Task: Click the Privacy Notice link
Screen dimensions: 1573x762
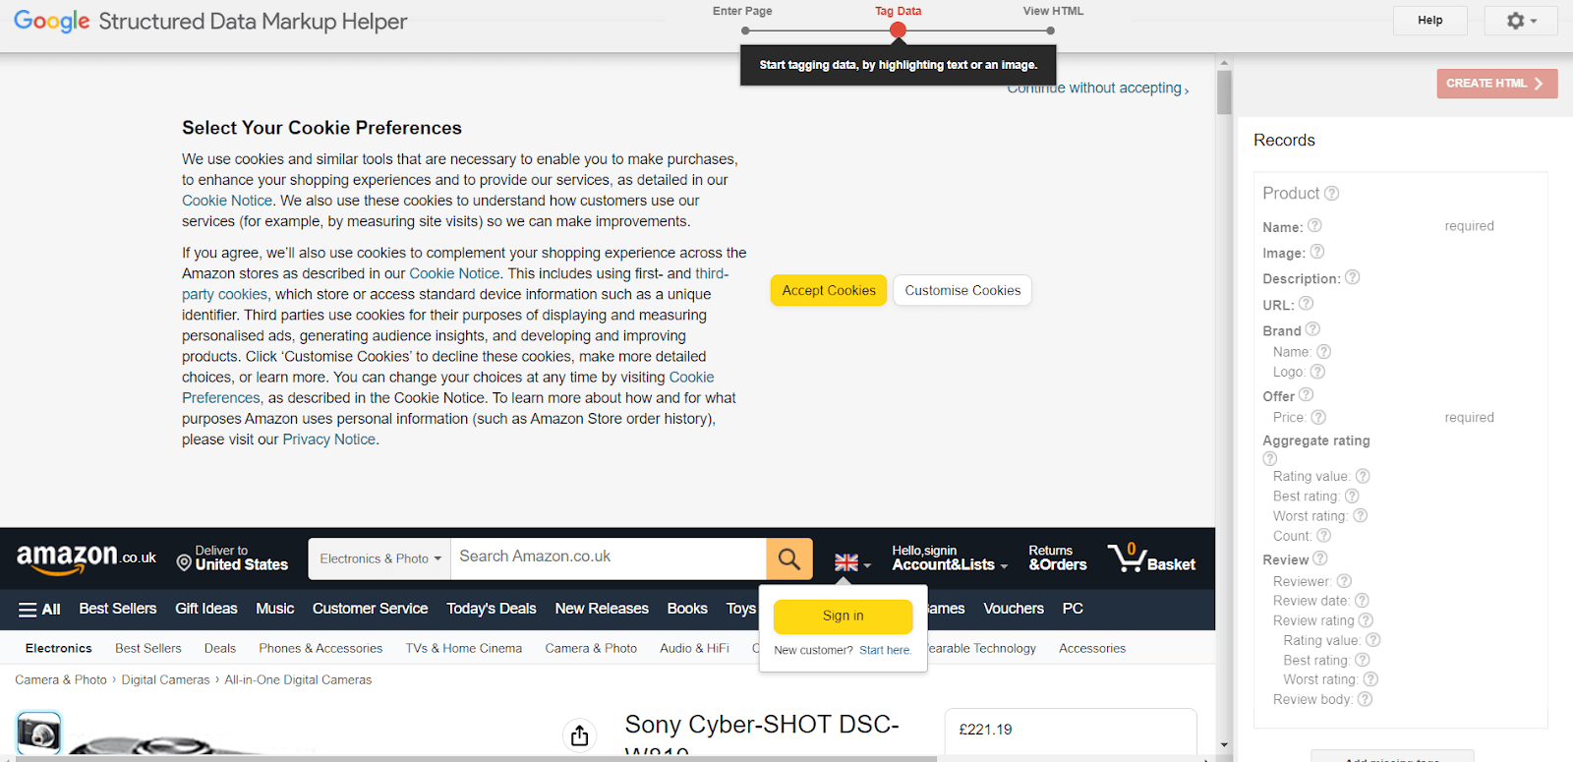Action: (328, 440)
